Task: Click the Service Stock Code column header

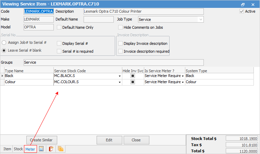Action: click(88, 71)
